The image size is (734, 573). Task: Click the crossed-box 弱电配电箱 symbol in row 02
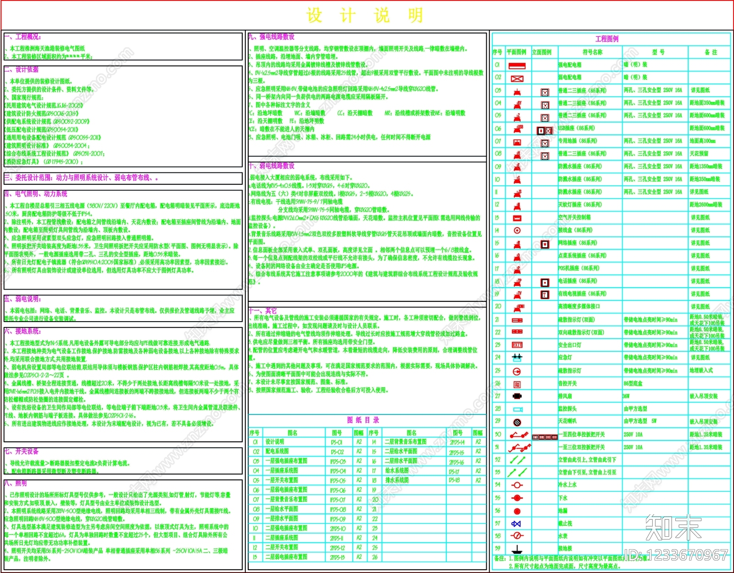[517, 78]
